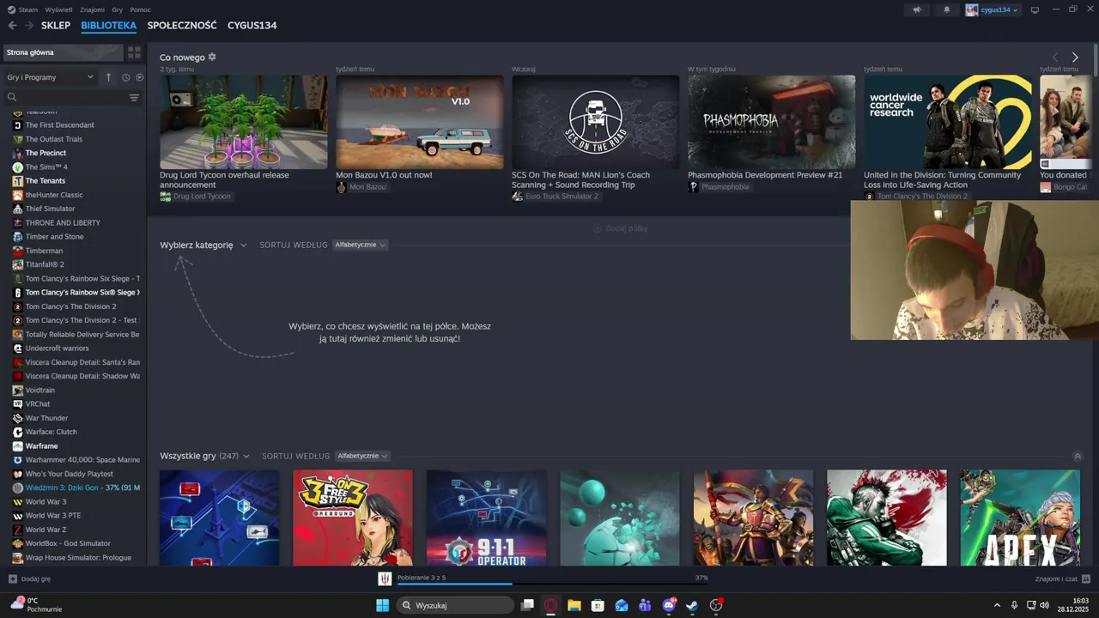Collapse Wszystkie gry section arrow

pyautogui.click(x=1078, y=457)
